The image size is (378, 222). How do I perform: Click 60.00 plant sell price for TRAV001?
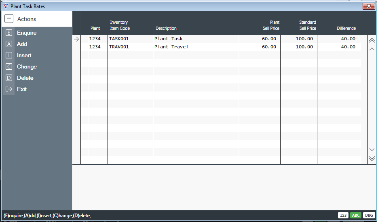click(x=269, y=47)
